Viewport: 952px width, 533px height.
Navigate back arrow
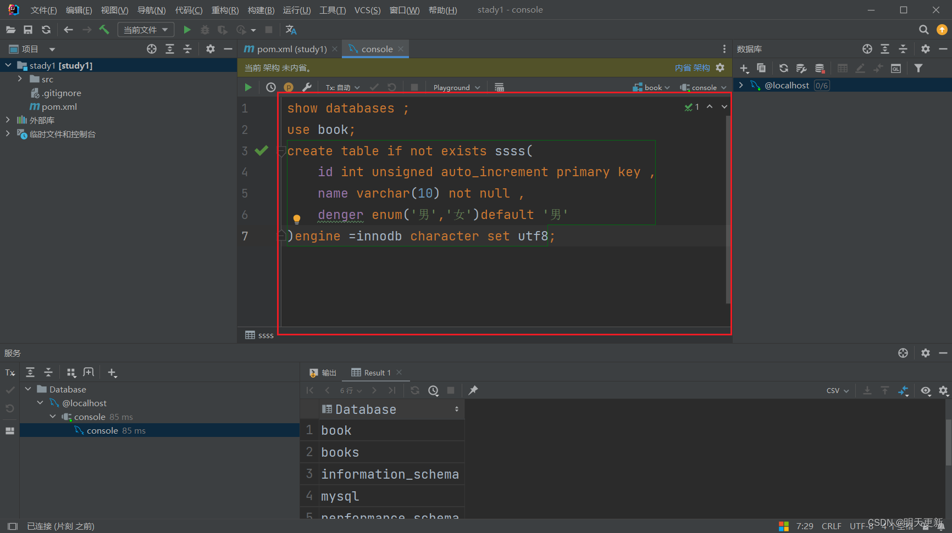(x=68, y=30)
